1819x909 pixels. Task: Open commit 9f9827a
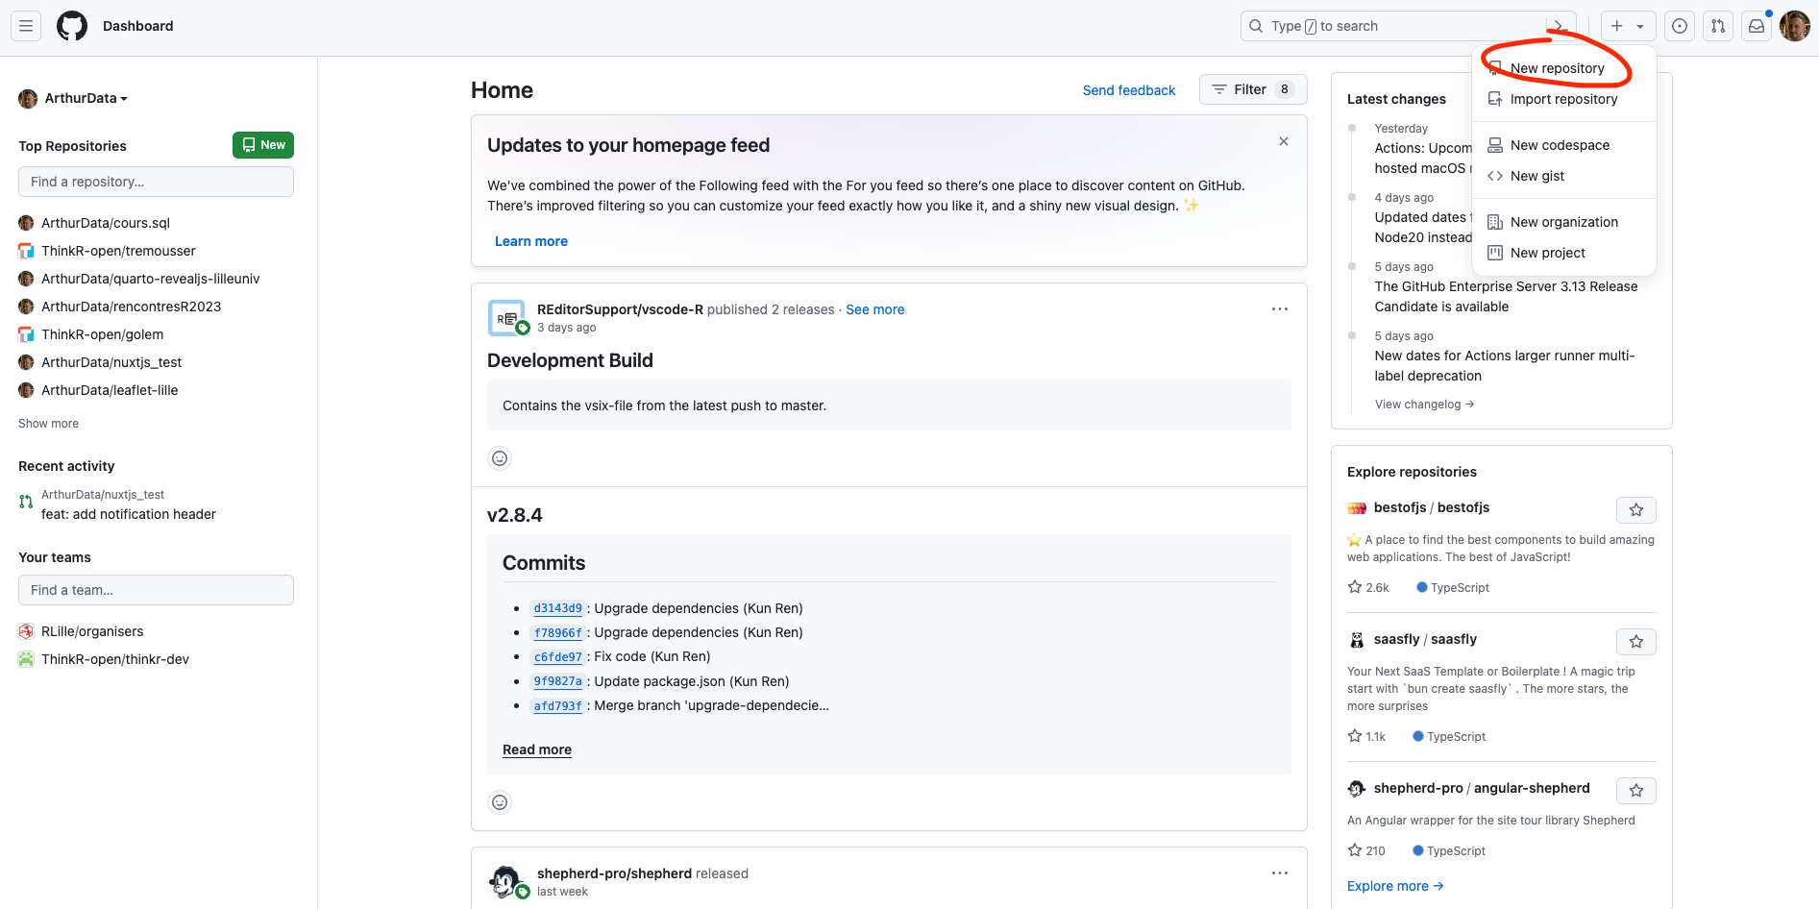[558, 681]
